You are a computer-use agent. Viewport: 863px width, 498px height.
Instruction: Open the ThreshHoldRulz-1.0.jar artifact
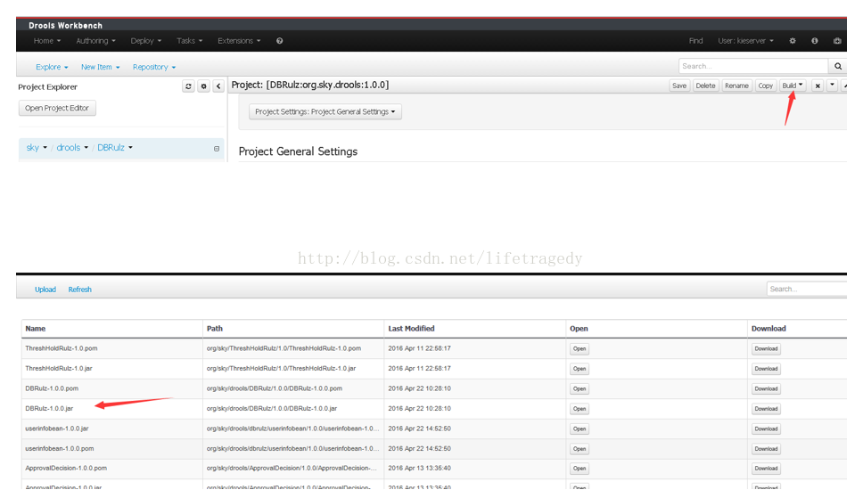(579, 369)
